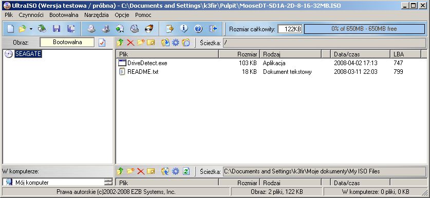The width and height of the screenshot is (430, 198).
Task: Click the local path field with My ISO Files
Action: click(x=324, y=171)
